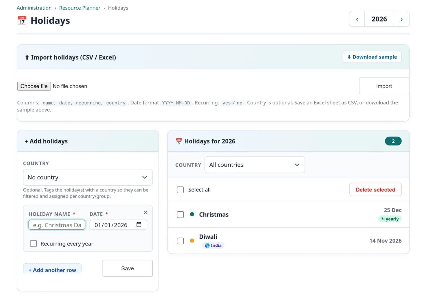Open the date picker calendar icon
Image resolution: width=423 pixels, height=302 pixels.
(139, 225)
